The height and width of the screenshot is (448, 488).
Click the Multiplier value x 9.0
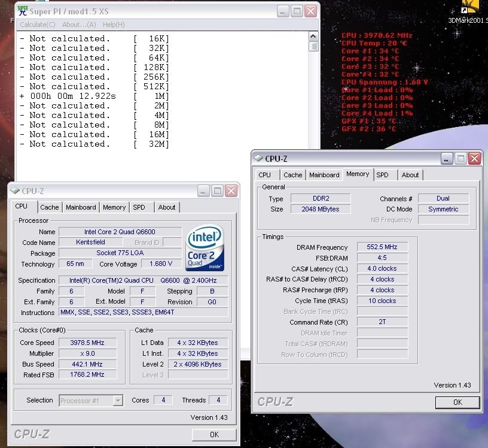pos(87,353)
